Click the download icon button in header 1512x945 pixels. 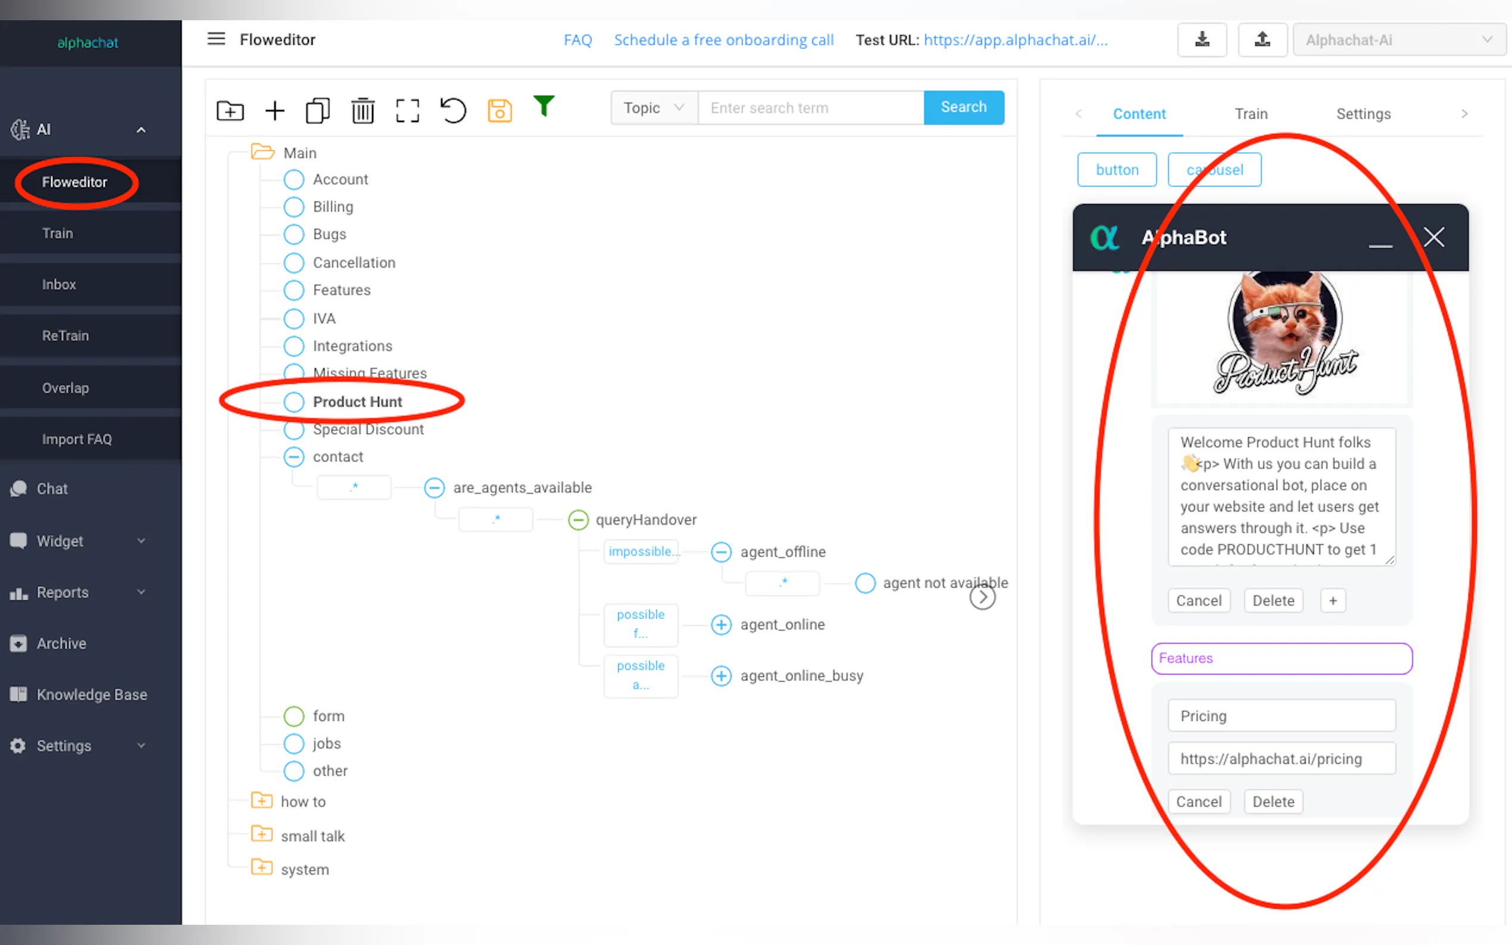(x=1201, y=40)
